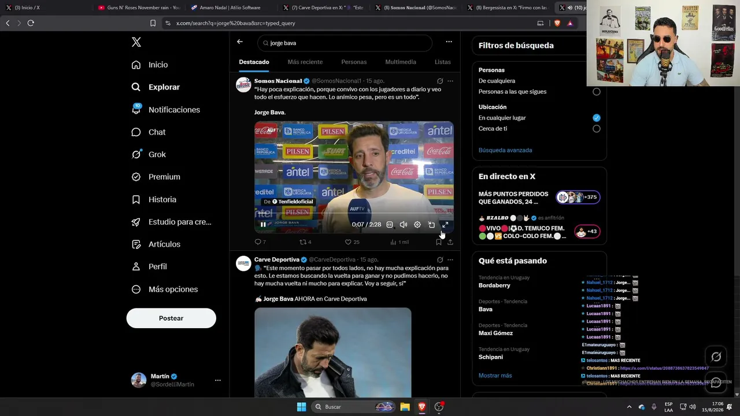Click the taskbar Buscar search box
The width and height of the screenshot is (740, 416).
coord(354,407)
